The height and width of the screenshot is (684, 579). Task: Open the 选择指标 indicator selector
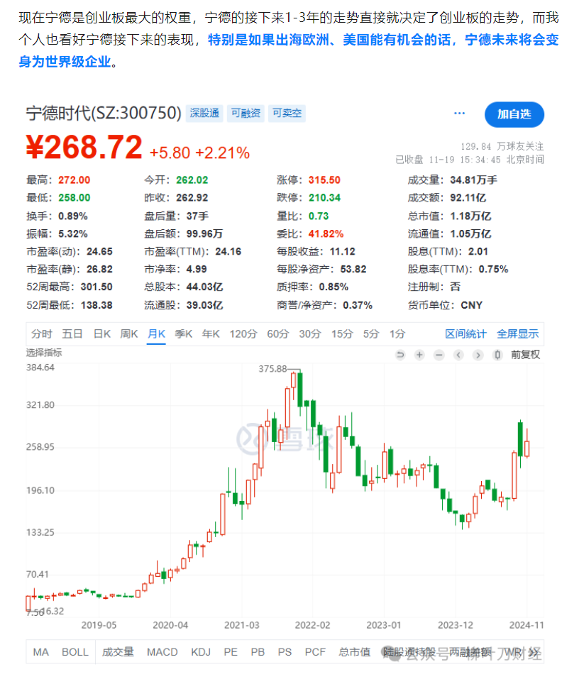[44, 353]
